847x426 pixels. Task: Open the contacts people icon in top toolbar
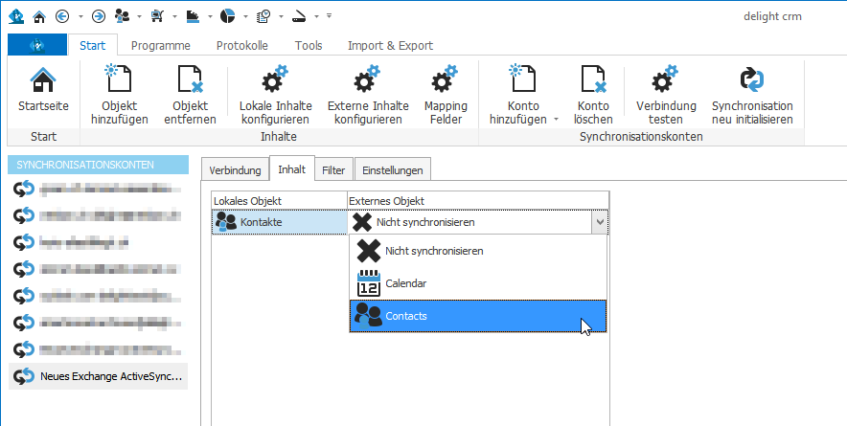122,16
